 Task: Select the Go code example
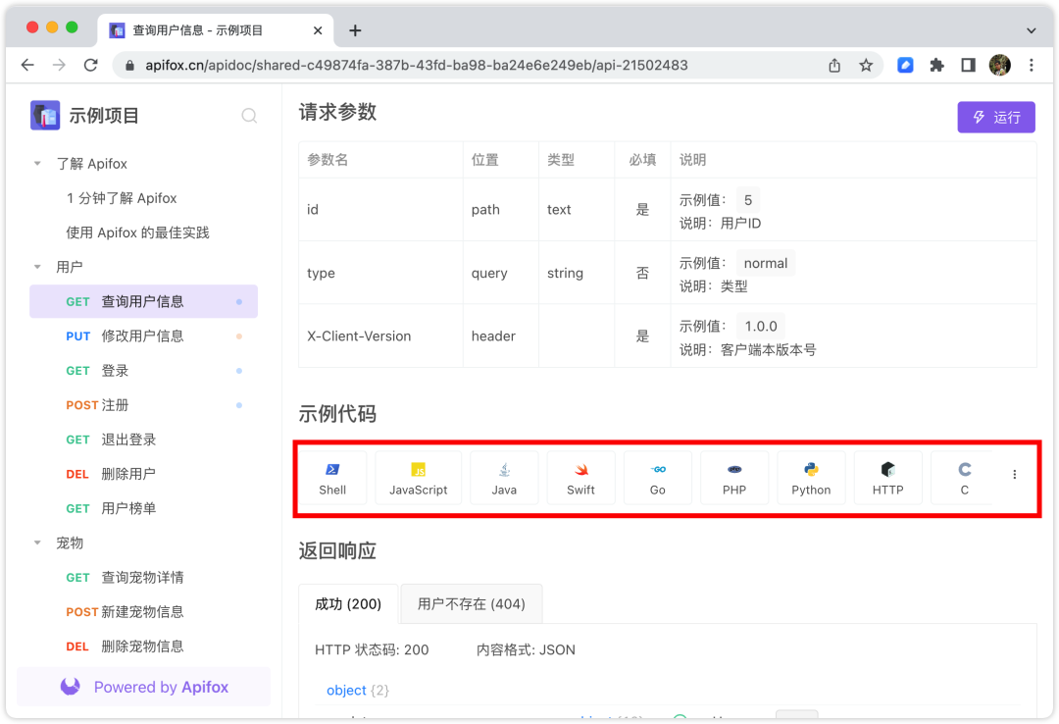657,478
